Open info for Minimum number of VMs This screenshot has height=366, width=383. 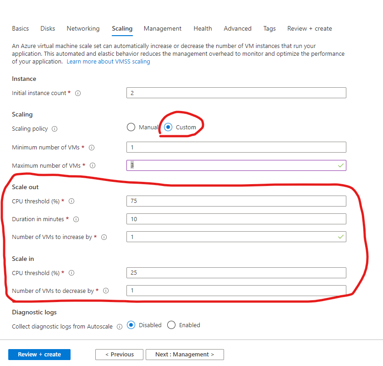(x=92, y=147)
